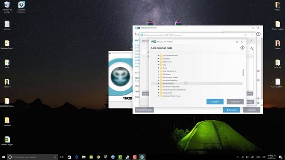Select the WildTangent Games folder
Viewport: 285px width, 160px height.
[170, 77]
